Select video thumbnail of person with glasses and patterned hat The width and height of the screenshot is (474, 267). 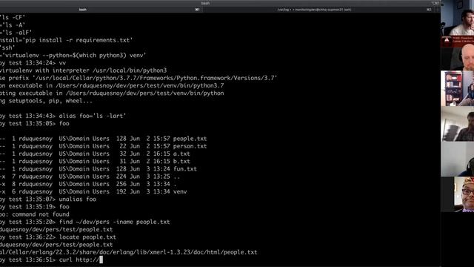458,194
